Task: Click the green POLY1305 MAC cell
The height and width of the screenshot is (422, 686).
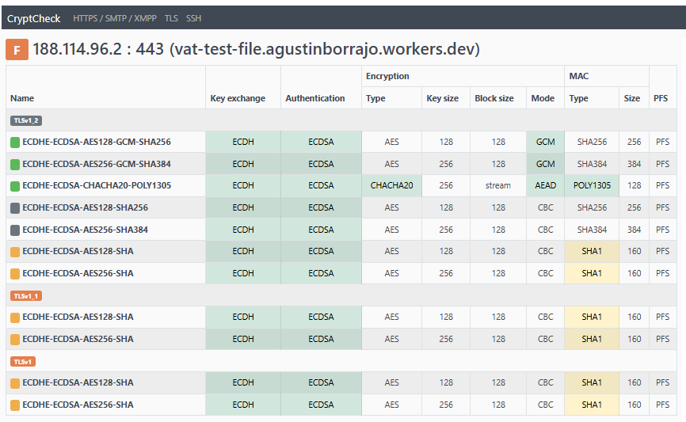Action: coord(591,186)
